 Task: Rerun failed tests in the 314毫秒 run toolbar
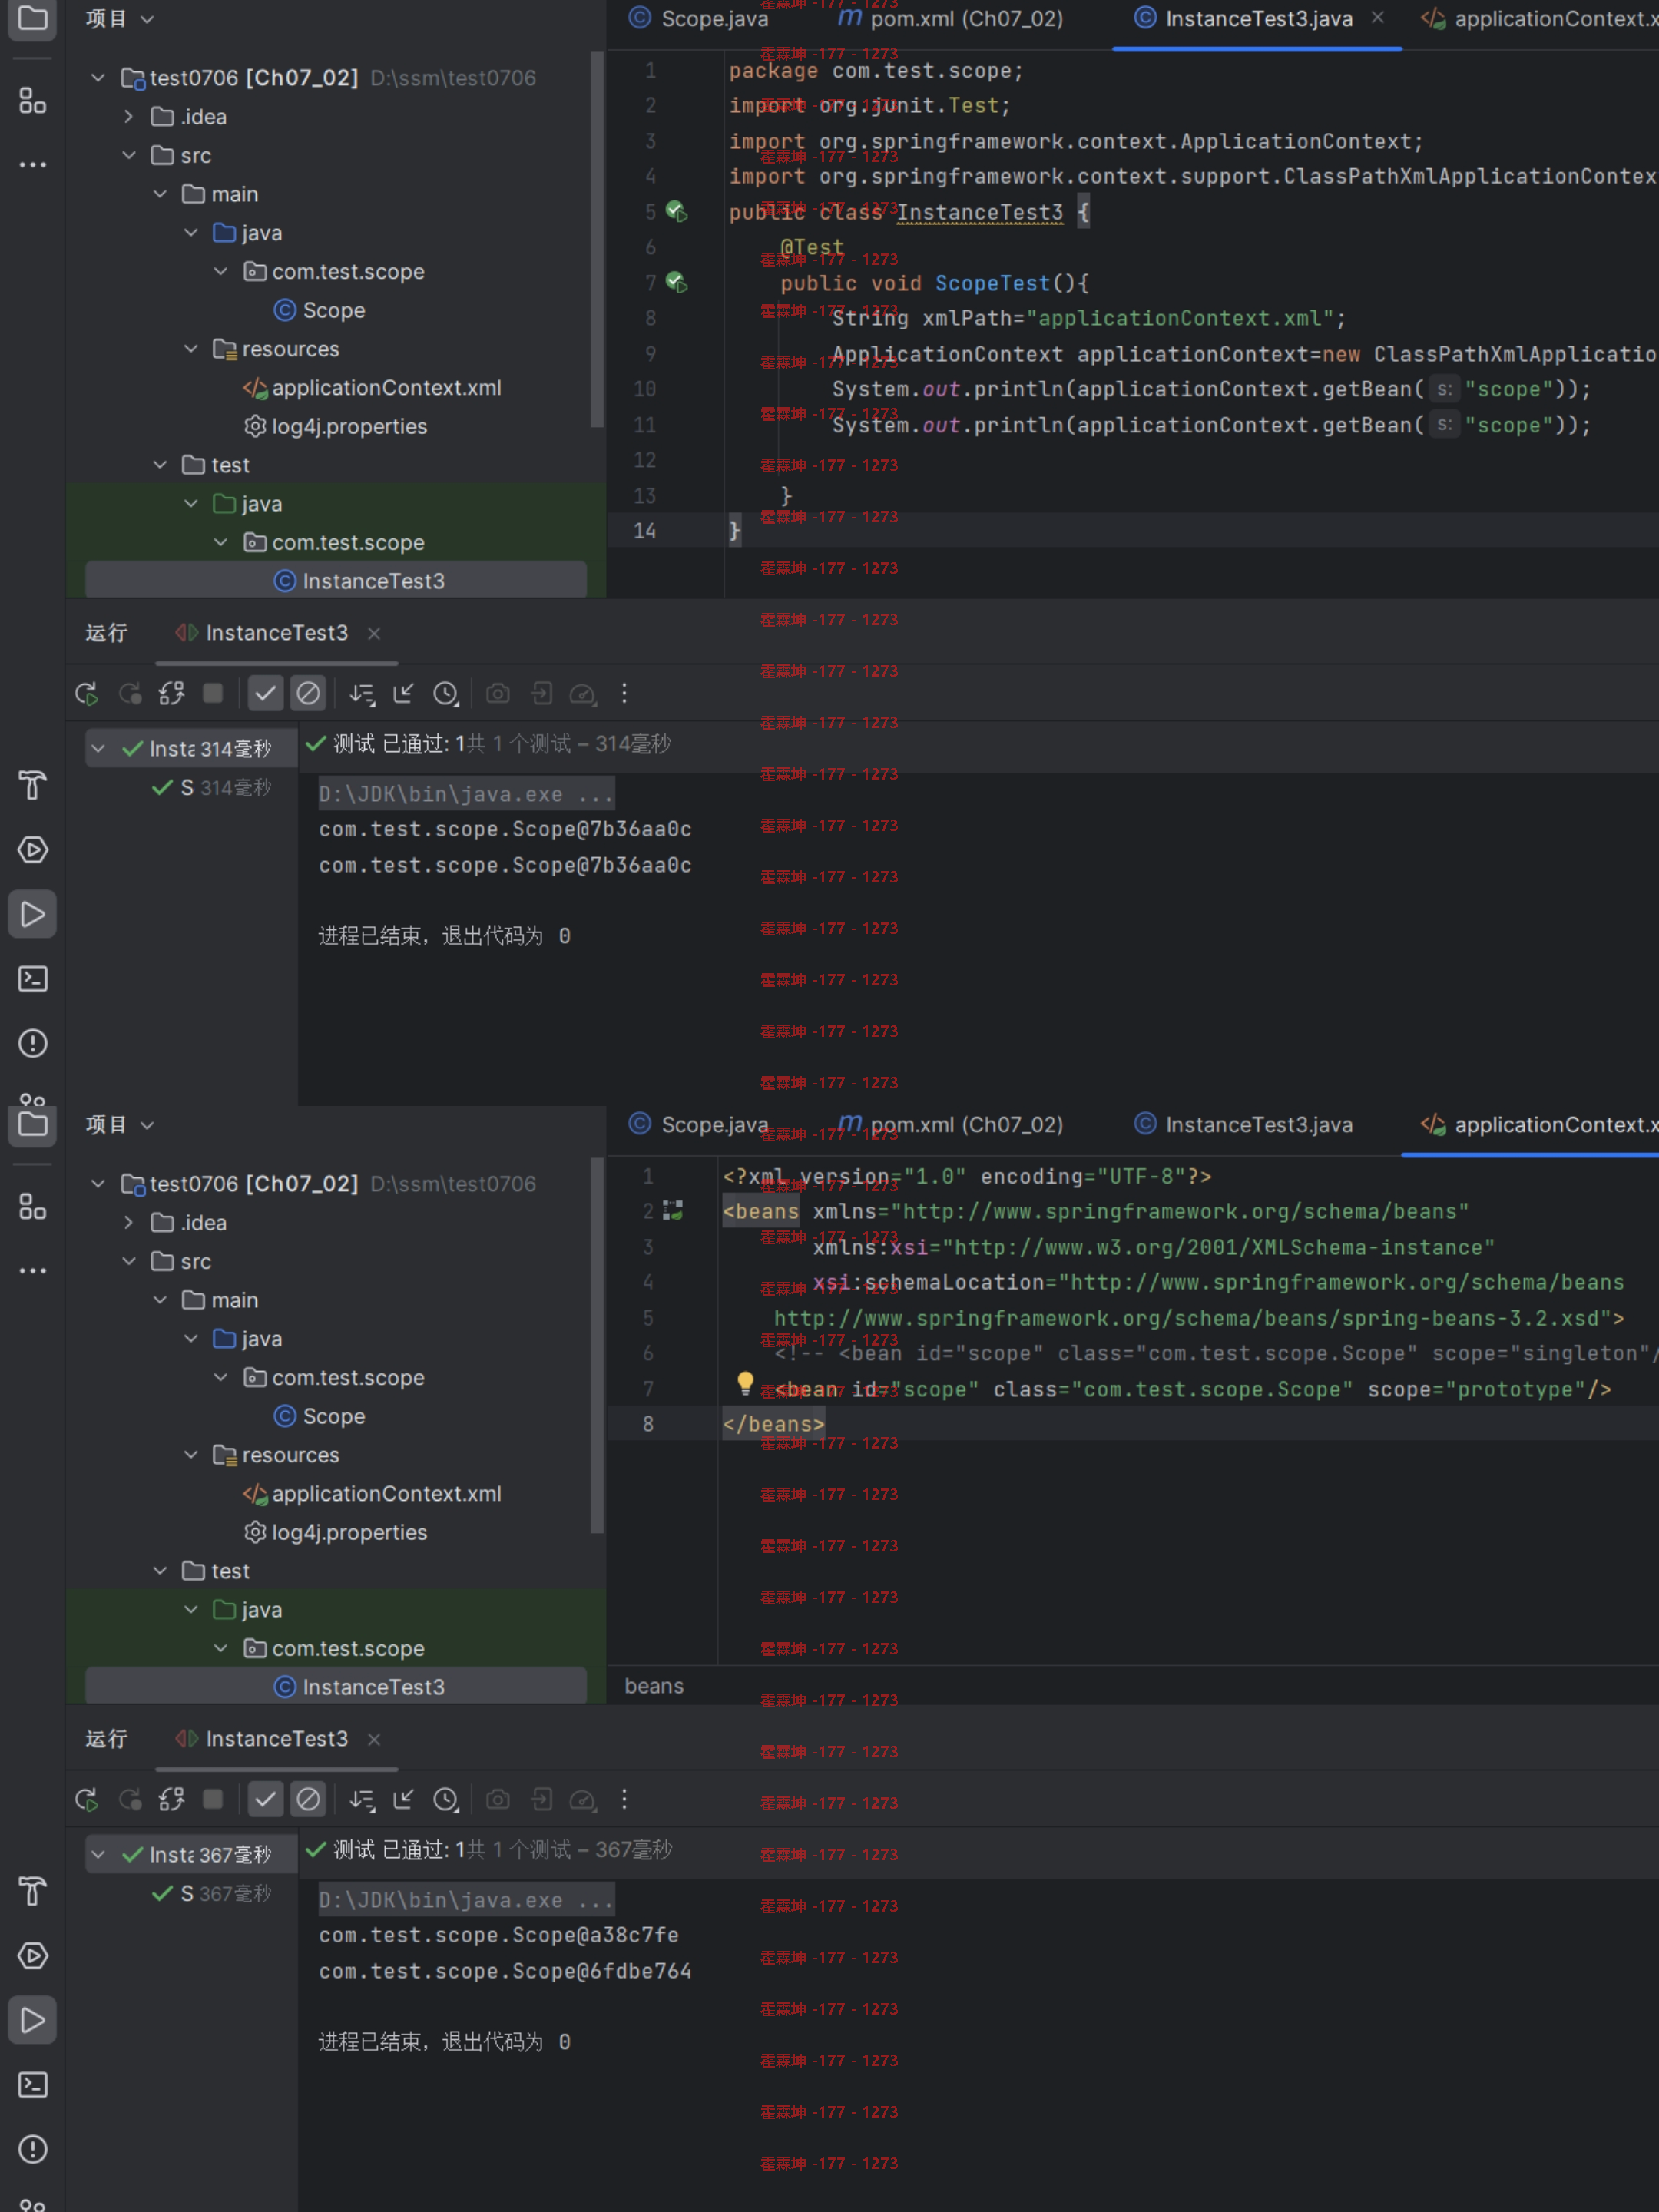click(x=130, y=693)
